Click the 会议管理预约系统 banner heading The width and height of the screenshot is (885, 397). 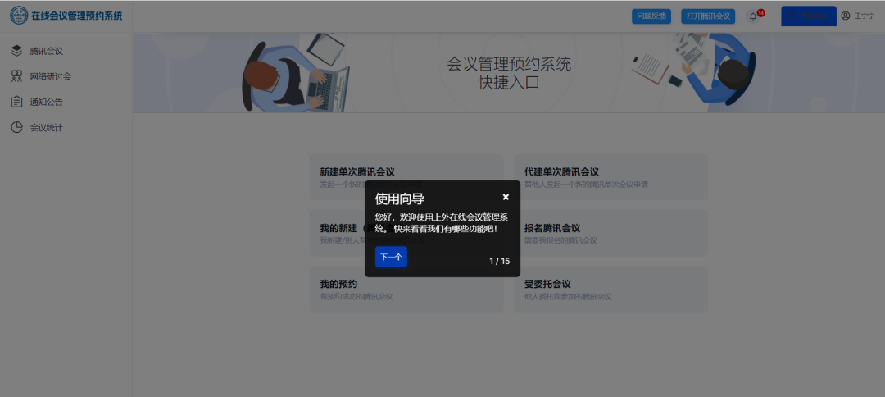click(x=509, y=64)
